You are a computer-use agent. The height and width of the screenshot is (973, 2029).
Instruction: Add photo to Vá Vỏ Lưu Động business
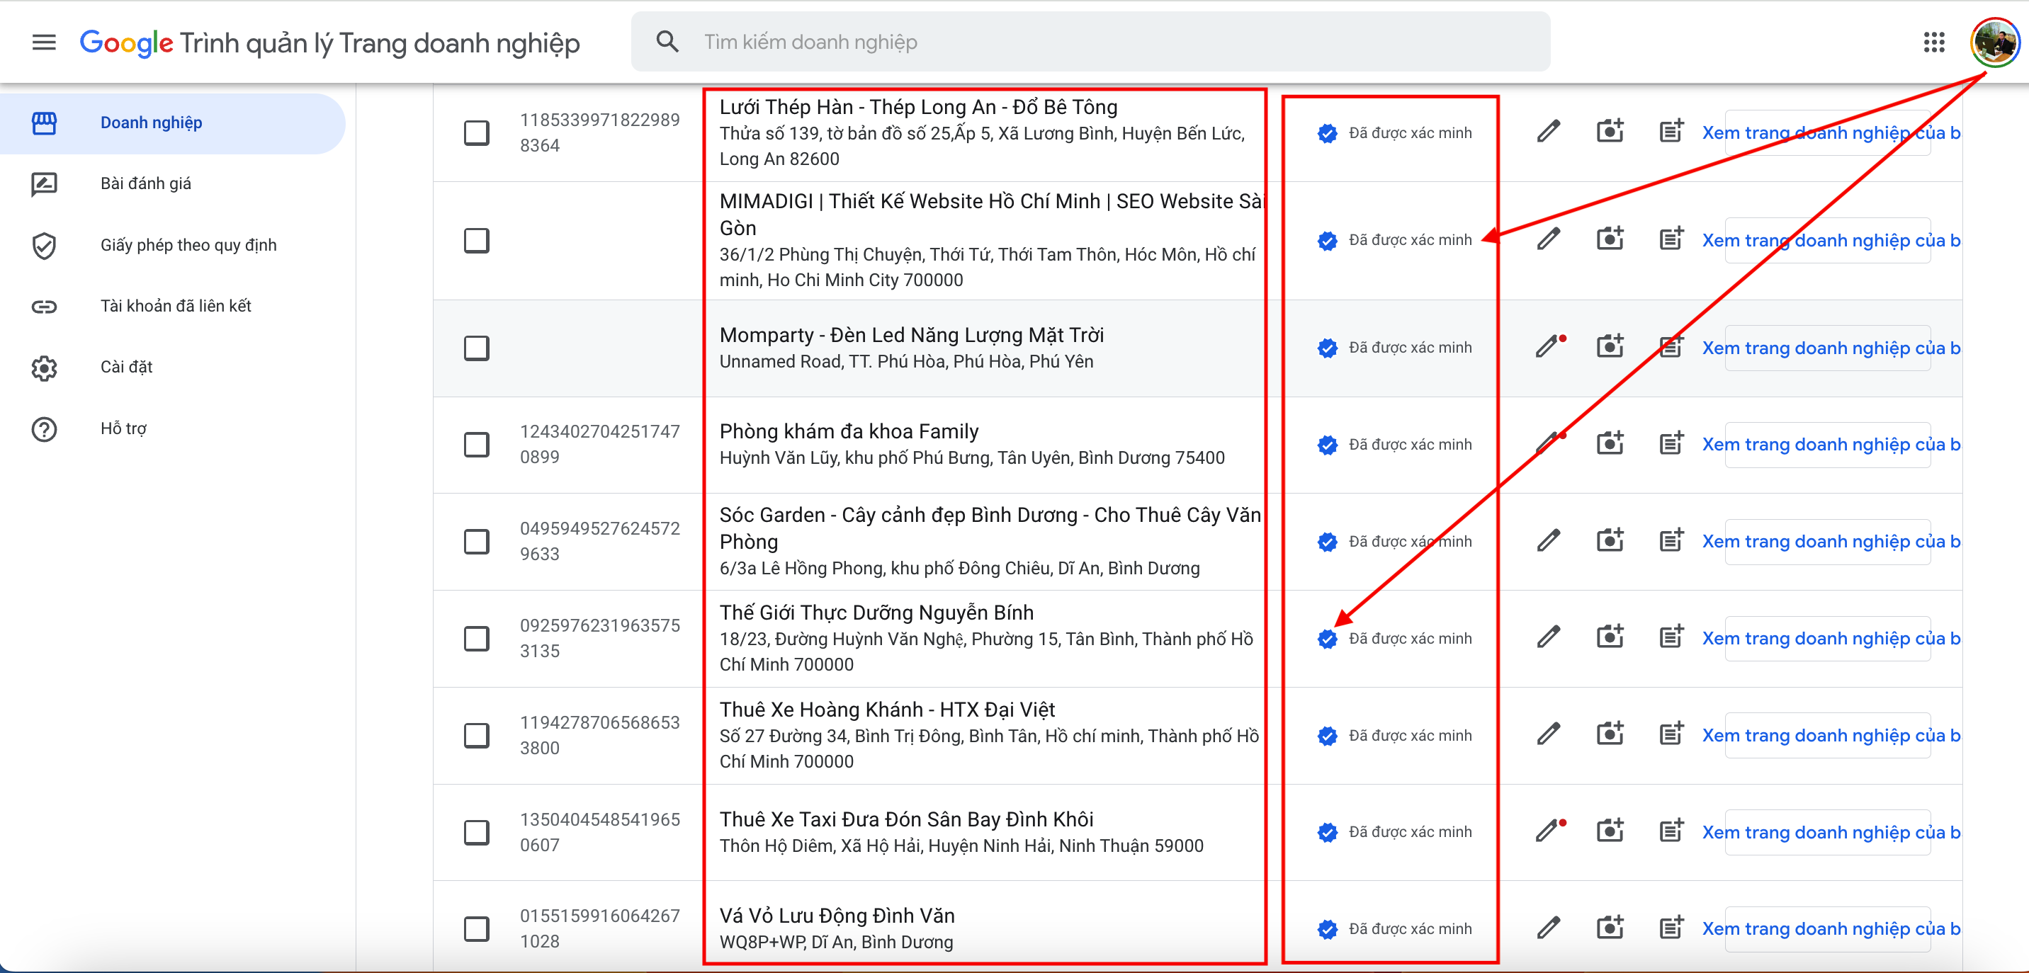click(x=1610, y=928)
